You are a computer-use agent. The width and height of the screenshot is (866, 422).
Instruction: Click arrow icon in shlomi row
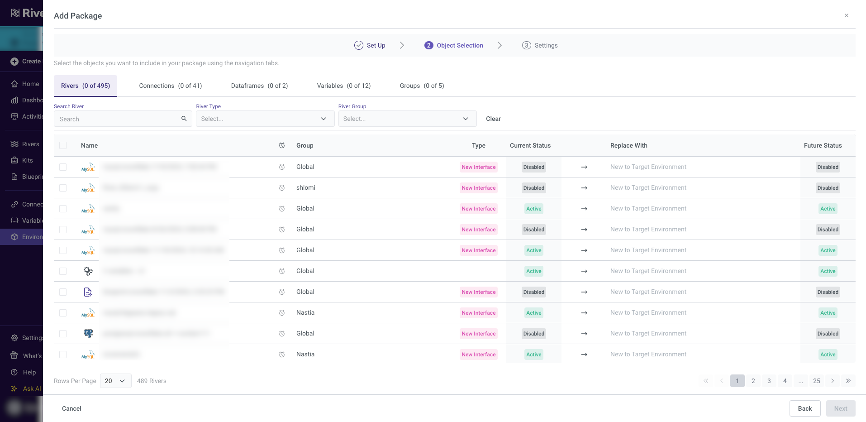(584, 188)
